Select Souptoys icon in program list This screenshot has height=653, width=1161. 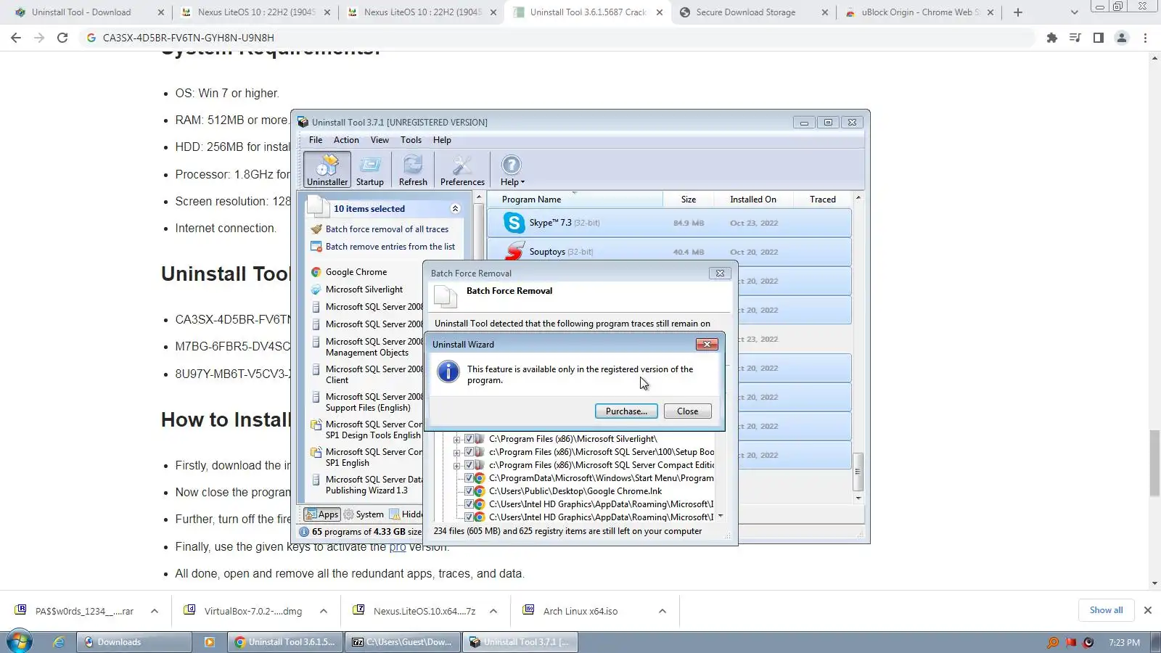[514, 251]
